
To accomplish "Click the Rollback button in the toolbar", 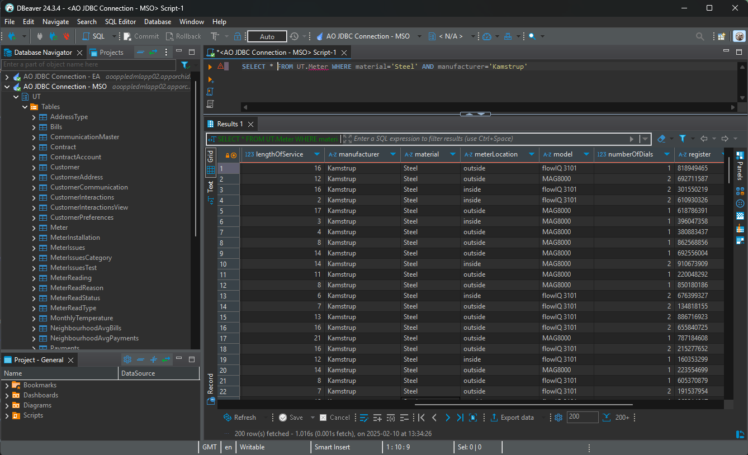I will 183,36.
